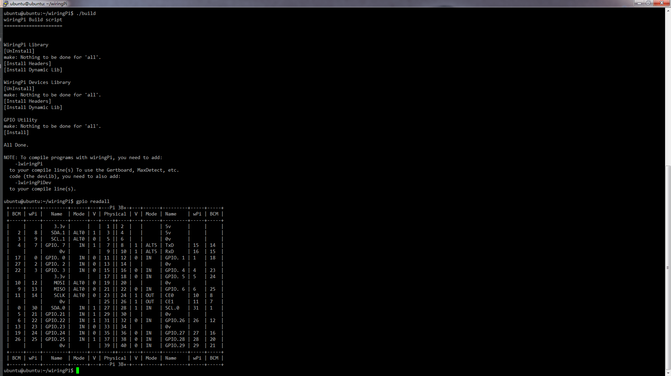Click the '-lwiringPiDev' text
Screen dimensions: 671x376
(33, 182)
